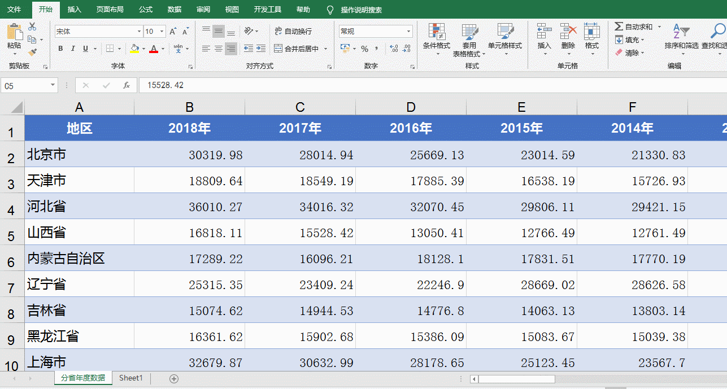Click the name box showing O5
727x389 pixels.
point(25,86)
